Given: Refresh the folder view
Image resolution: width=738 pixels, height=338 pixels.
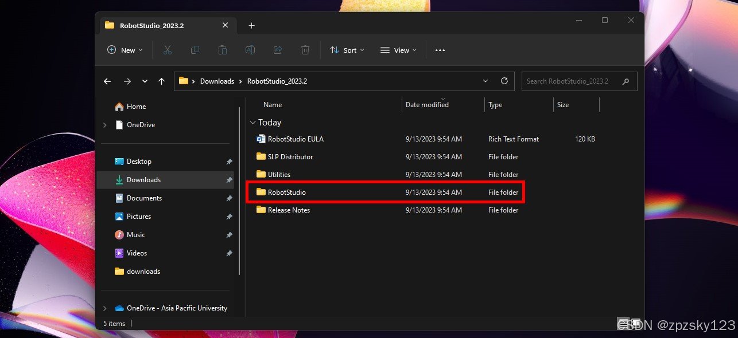Looking at the screenshot, I should (504, 81).
